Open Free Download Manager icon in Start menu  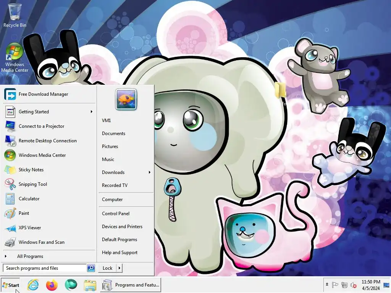[10, 94]
